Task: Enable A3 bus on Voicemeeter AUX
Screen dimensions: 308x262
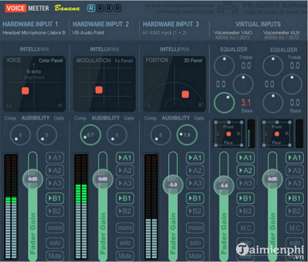Action: [295, 183]
